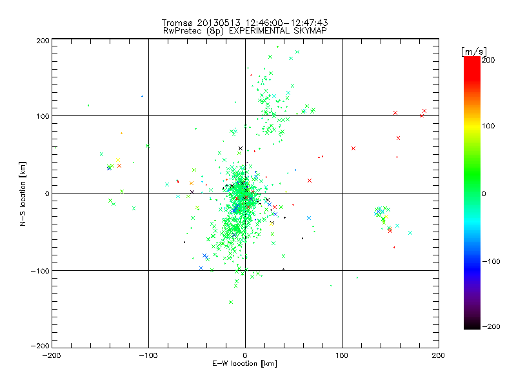Click the 'E-W location [km]' horizontal axis label
Image resolution: width=516 pixels, height=387 pixels.
tap(245, 364)
